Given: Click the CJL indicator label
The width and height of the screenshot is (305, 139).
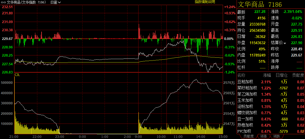Looking at the screenshot, I should [17, 75].
